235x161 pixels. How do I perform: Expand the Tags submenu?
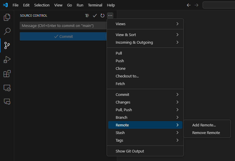[145, 140]
